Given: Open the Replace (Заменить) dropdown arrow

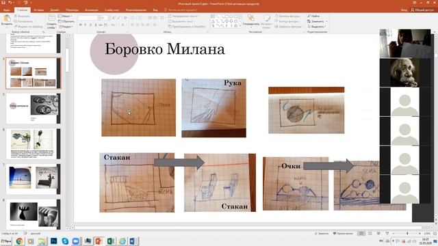Looking at the screenshot, I should pos(326,21).
